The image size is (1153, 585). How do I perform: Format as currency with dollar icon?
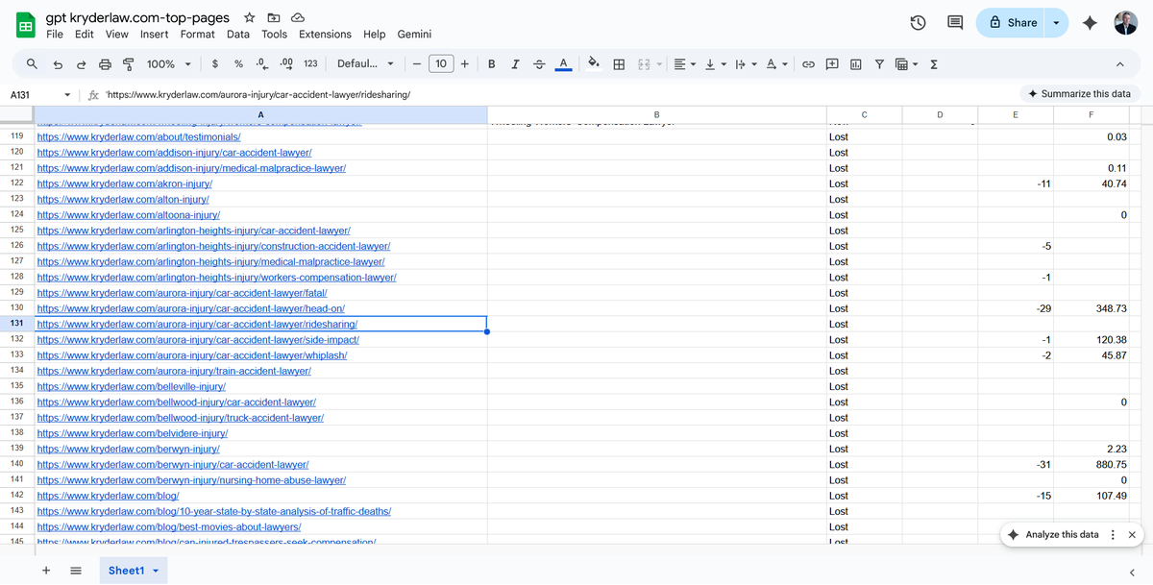tap(214, 64)
